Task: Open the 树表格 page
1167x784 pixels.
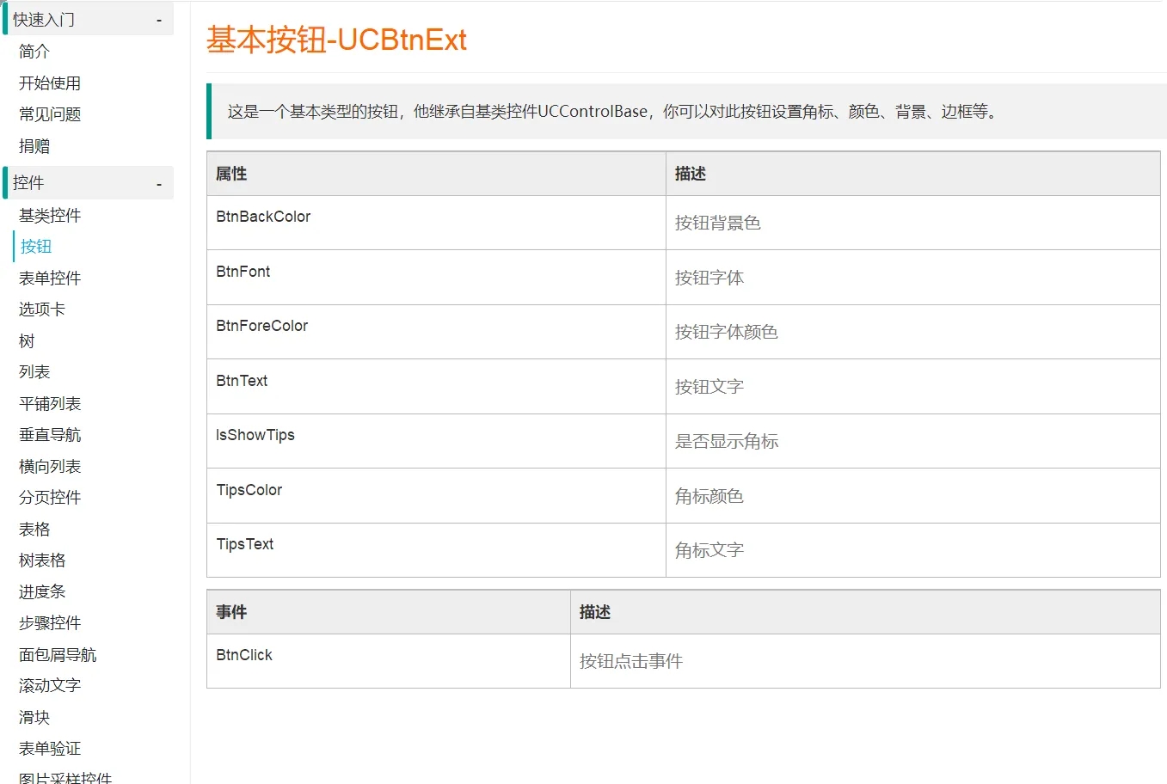Action: (x=42, y=560)
